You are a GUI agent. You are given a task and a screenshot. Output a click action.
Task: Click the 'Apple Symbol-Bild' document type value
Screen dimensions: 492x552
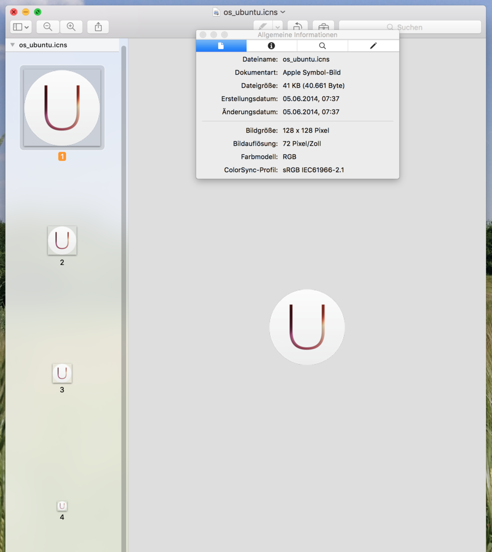[312, 73]
